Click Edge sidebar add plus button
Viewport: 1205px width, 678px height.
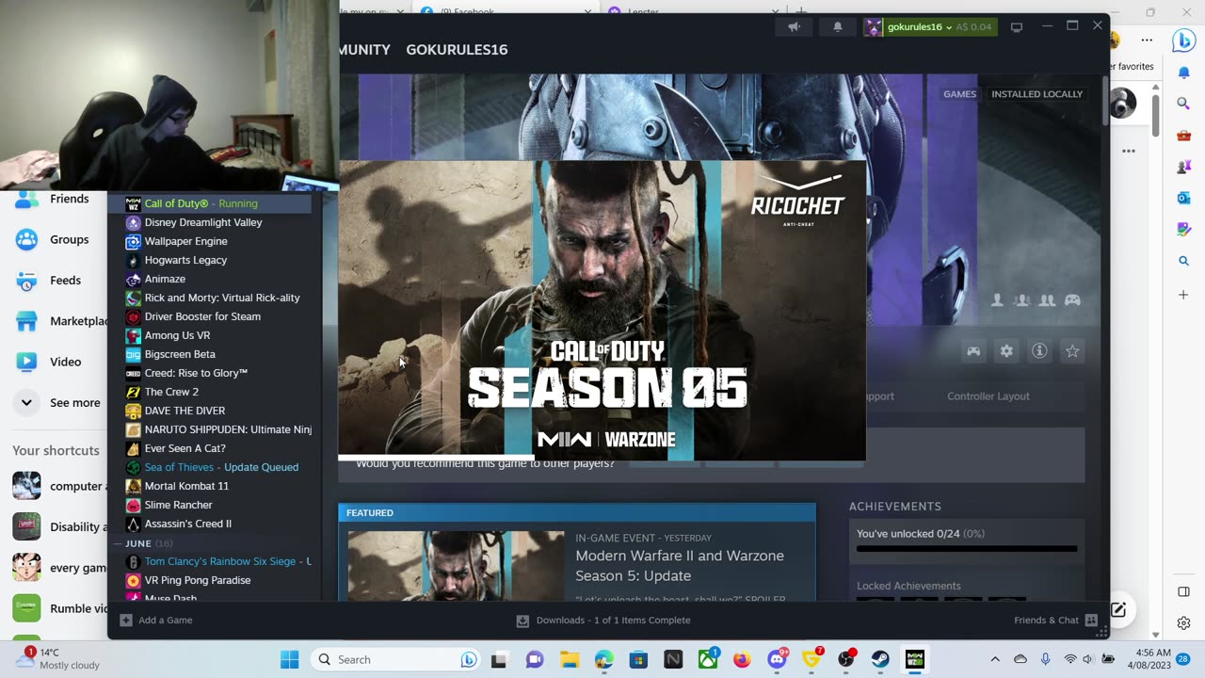pyautogui.click(x=1183, y=295)
